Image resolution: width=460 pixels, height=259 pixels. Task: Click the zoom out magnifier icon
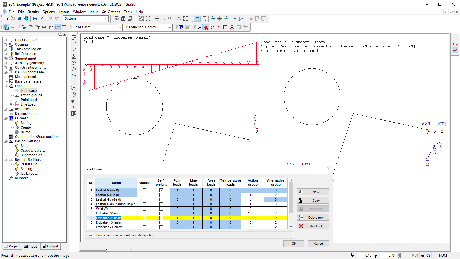coord(170,18)
